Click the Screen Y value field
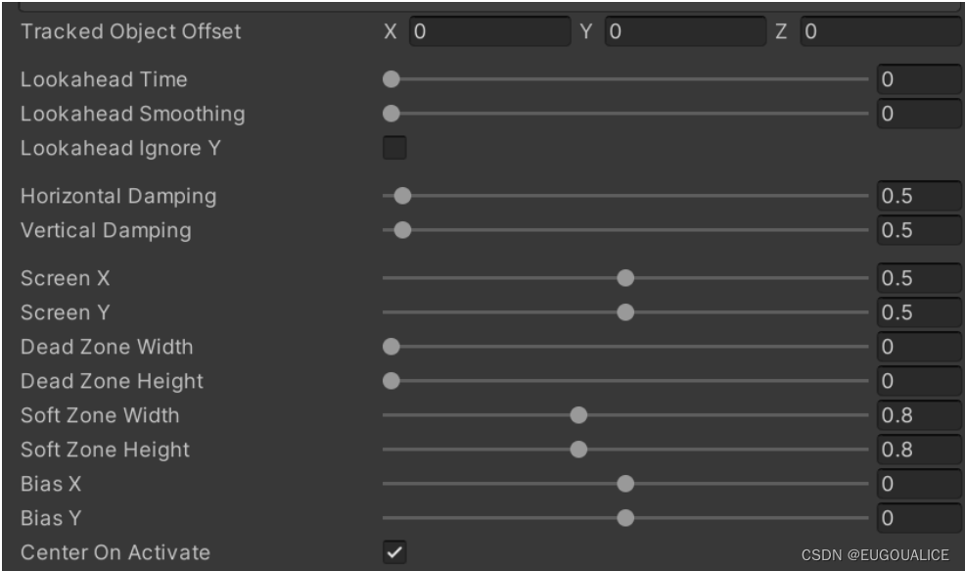Viewport: 965px width, 571px height. click(918, 312)
